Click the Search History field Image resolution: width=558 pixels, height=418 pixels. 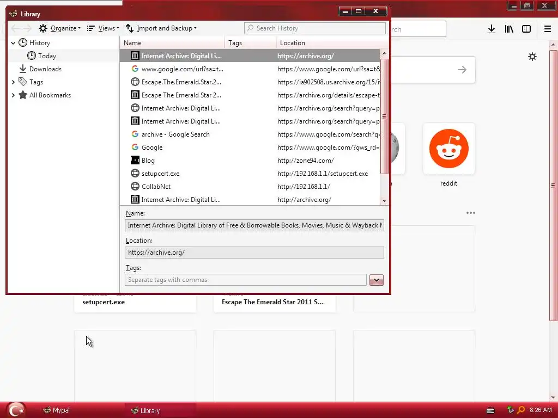click(314, 28)
